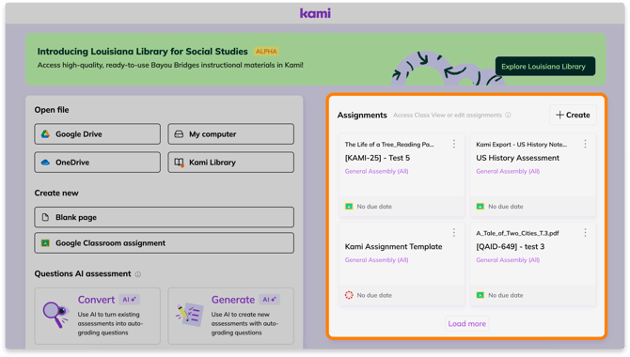Open options menu for US History Assessment

pos(586,144)
